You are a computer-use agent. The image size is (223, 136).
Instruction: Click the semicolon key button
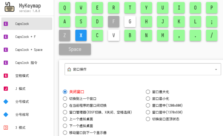pyautogui.click(x=212, y=22)
